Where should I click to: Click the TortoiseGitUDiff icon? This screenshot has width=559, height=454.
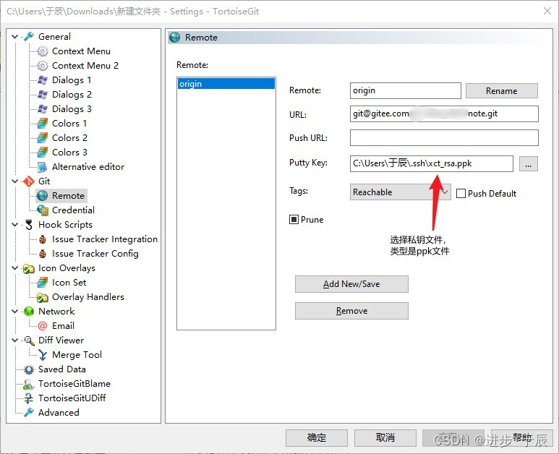tap(29, 398)
